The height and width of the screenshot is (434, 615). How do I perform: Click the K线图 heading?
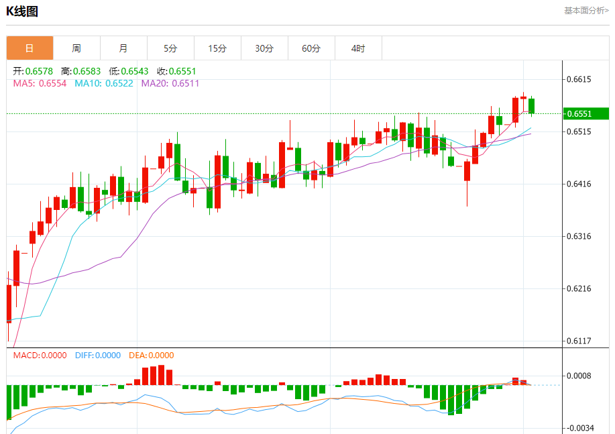click(22, 11)
